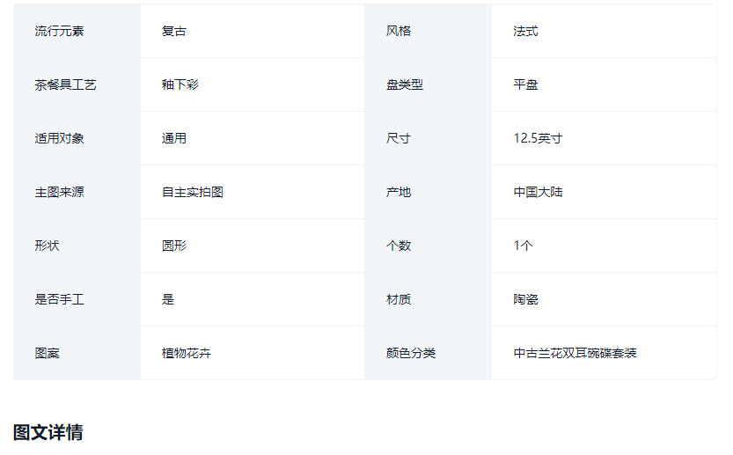The width and height of the screenshot is (733, 455).
Task: Select the 中古兰花双耳碗碟套装 color option text
Action: (x=575, y=354)
